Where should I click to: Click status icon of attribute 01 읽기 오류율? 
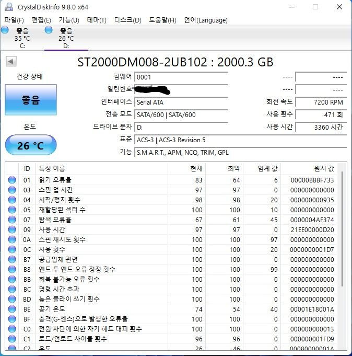coord(12,180)
